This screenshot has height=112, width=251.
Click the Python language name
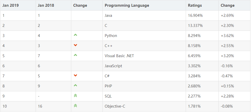pyautogui.click(x=111, y=36)
